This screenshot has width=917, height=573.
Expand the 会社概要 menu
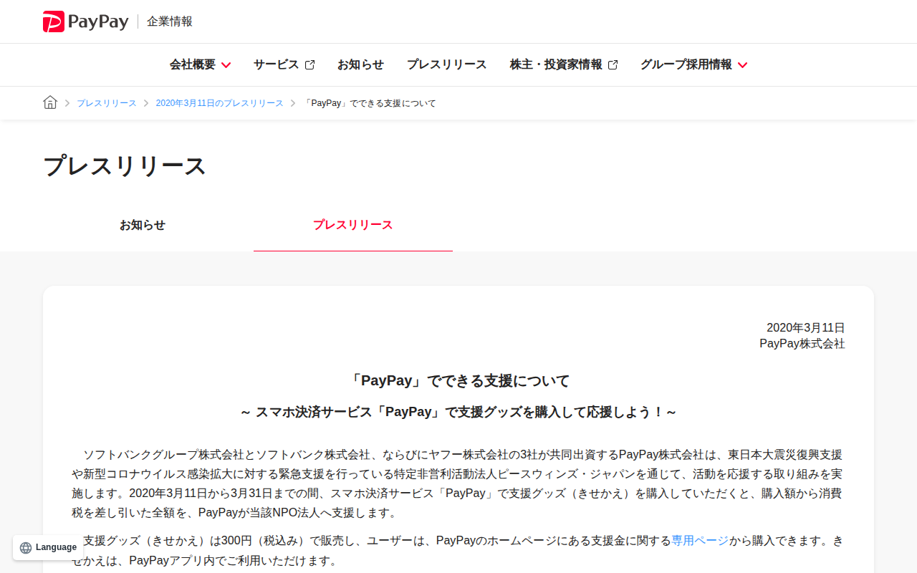[200, 64]
